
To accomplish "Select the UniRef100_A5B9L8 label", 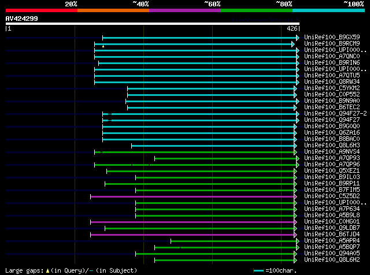I will click(x=332, y=215).
